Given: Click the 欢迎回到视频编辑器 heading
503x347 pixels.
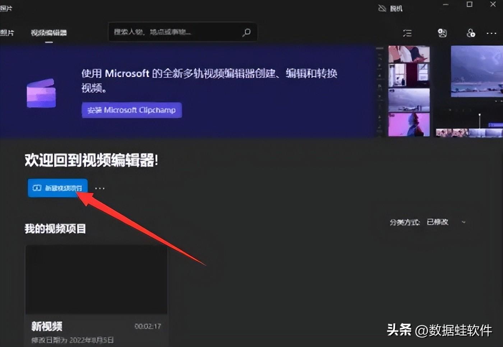Looking at the screenshot, I should pos(91,160).
